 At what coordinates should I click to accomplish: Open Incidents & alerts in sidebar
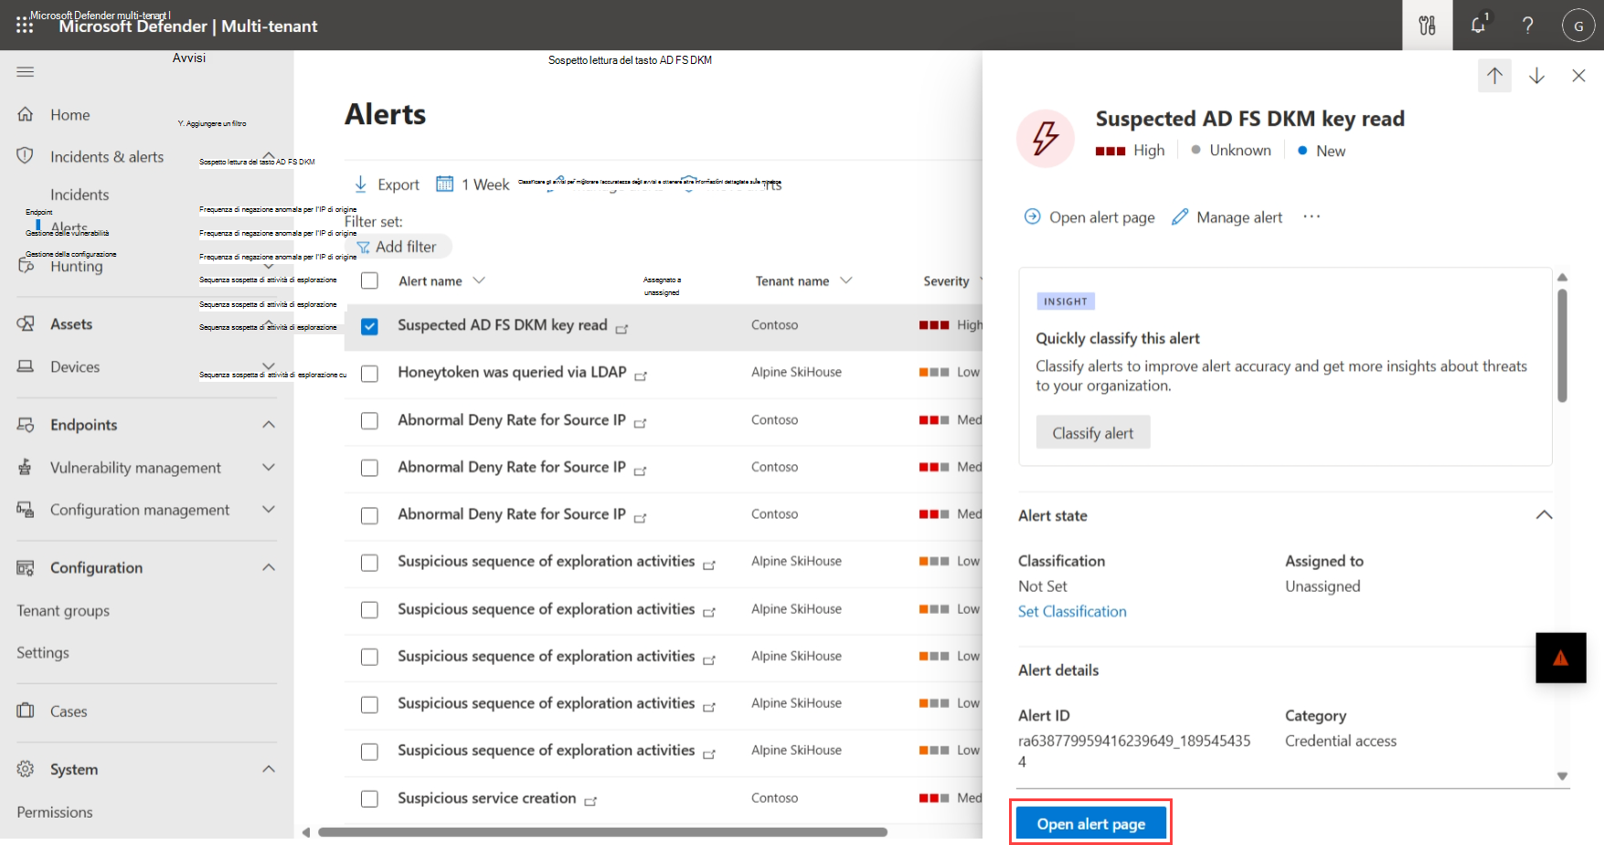click(107, 157)
